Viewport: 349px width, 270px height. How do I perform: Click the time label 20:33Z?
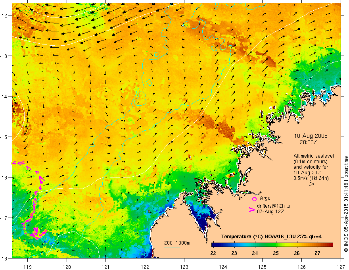pyautogui.click(x=308, y=142)
